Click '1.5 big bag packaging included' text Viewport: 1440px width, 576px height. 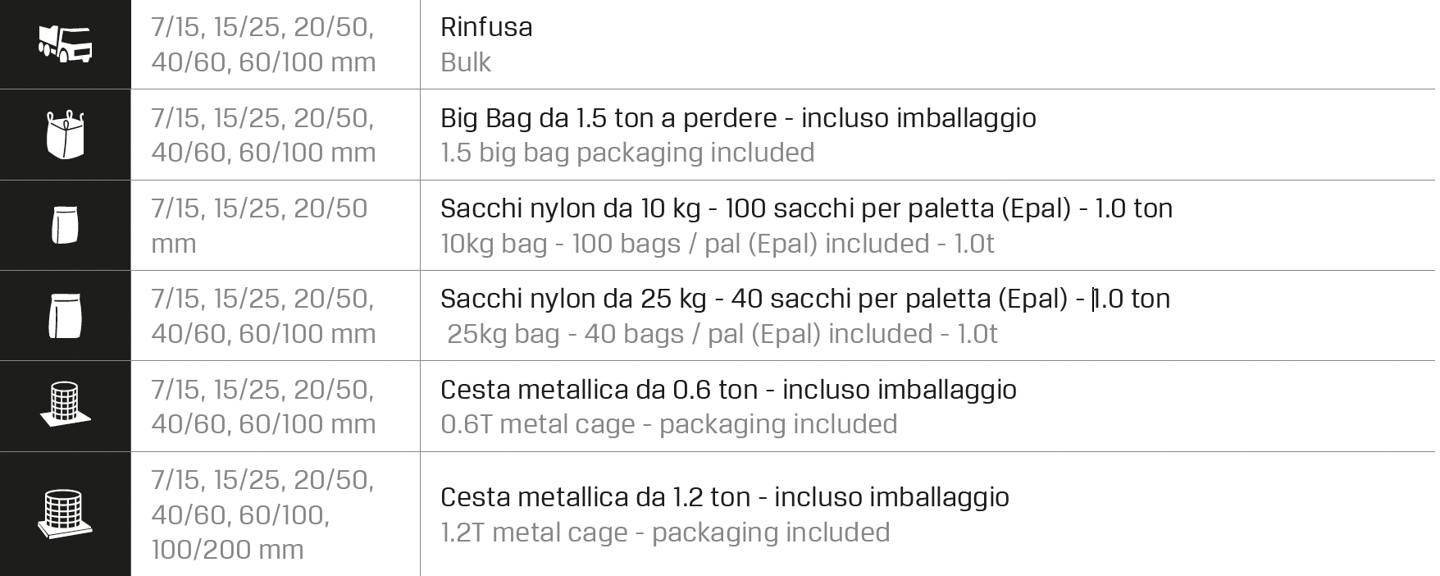(x=627, y=153)
